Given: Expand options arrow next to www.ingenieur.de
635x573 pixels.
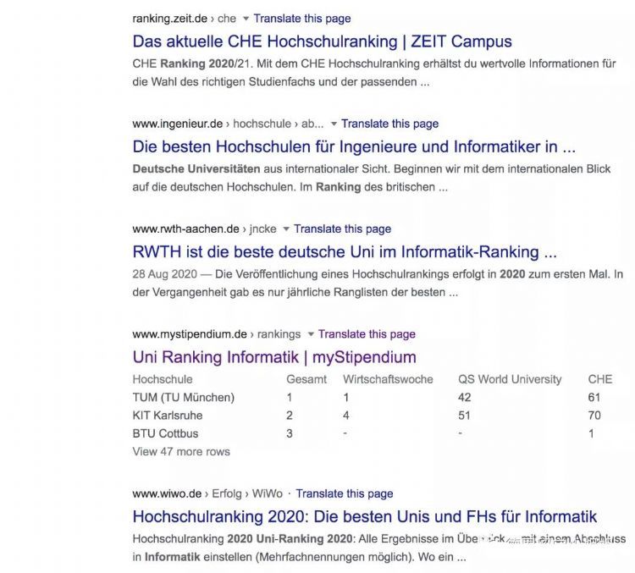Looking at the screenshot, I should [334, 124].
